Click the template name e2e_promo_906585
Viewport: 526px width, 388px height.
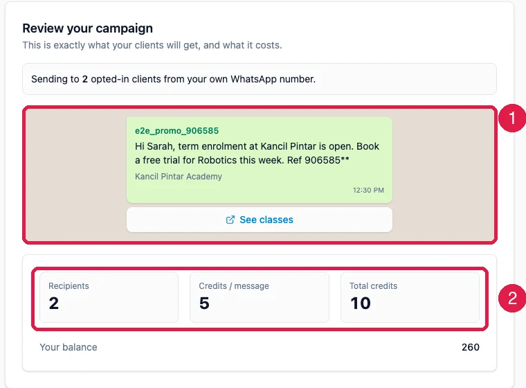(x=176, y=131)
